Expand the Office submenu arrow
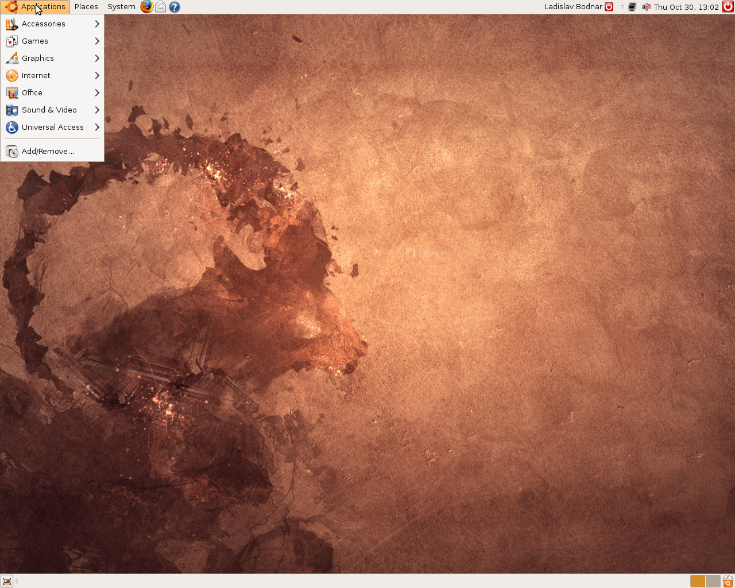 (x=97, y=93)
